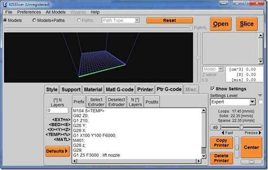Open the All Models menu

[x=55, y=12]
